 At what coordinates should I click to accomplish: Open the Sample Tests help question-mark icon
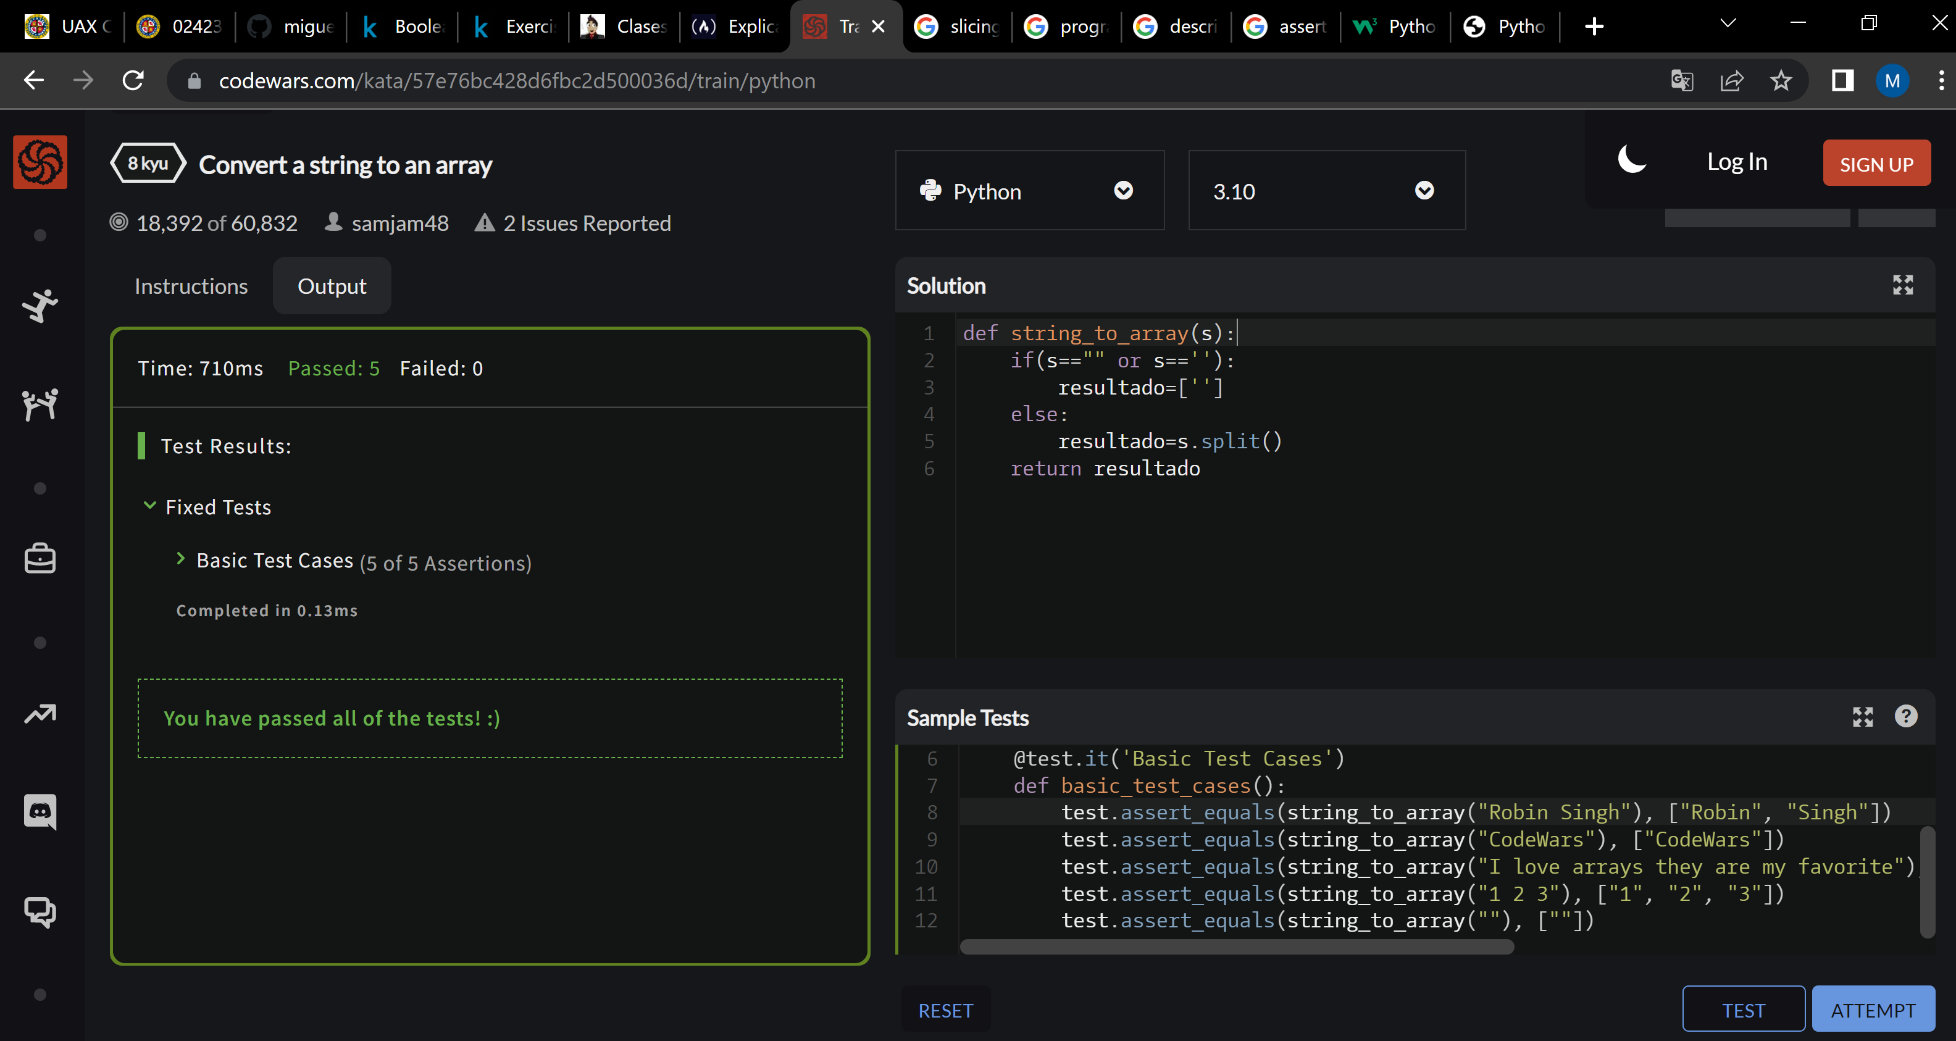click(x=1907, y=716)
